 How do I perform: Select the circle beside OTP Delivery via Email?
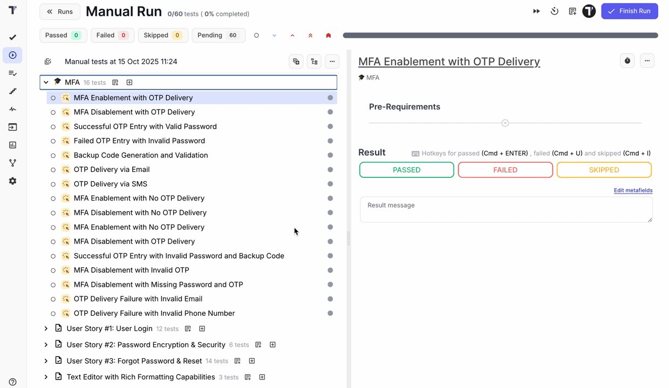[x=53, y=170]
